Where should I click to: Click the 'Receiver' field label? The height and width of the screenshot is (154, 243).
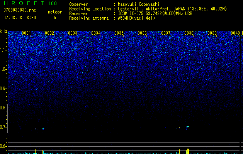pyautogui.click(x=78, y=13)
